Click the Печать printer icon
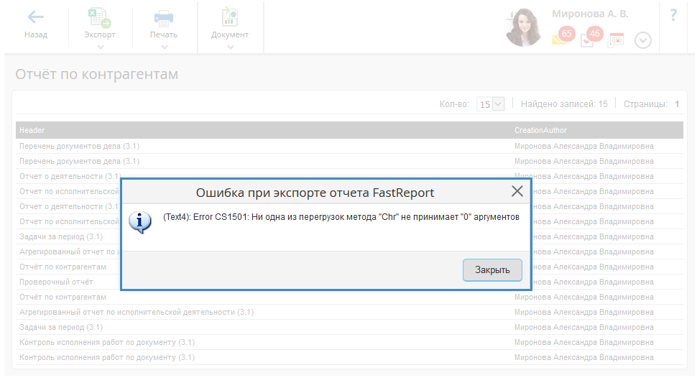The image size is (697, 378). [x=164, y=18]
